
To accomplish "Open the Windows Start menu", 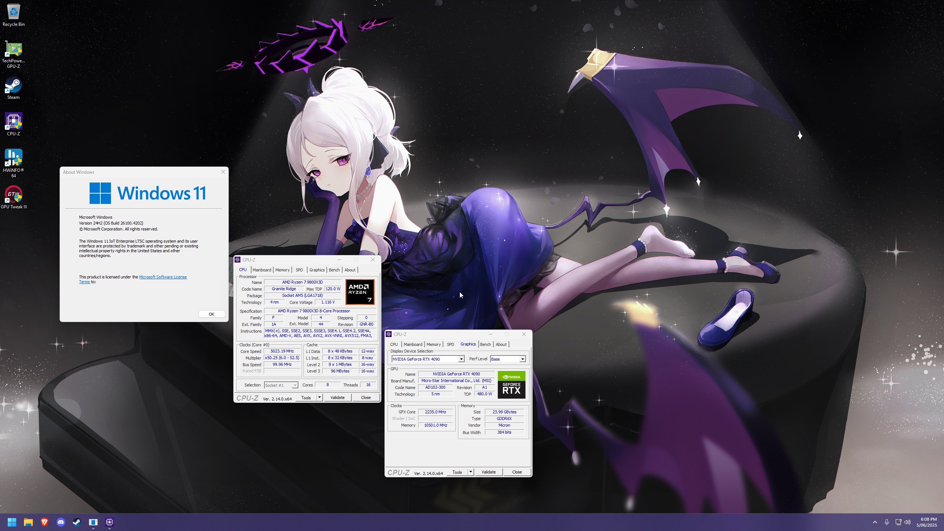I will pos(12,522).
